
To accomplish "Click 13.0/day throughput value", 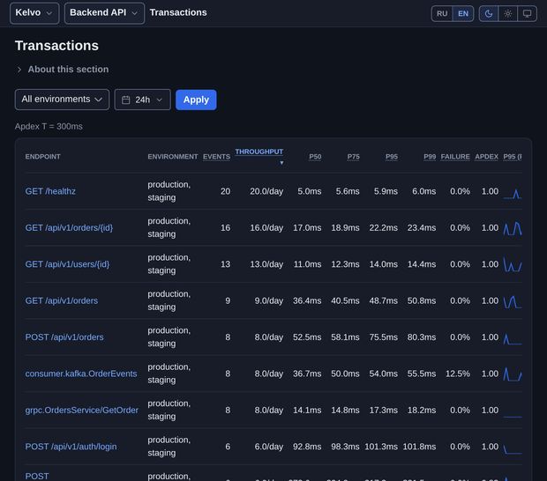I will point(266,264).
